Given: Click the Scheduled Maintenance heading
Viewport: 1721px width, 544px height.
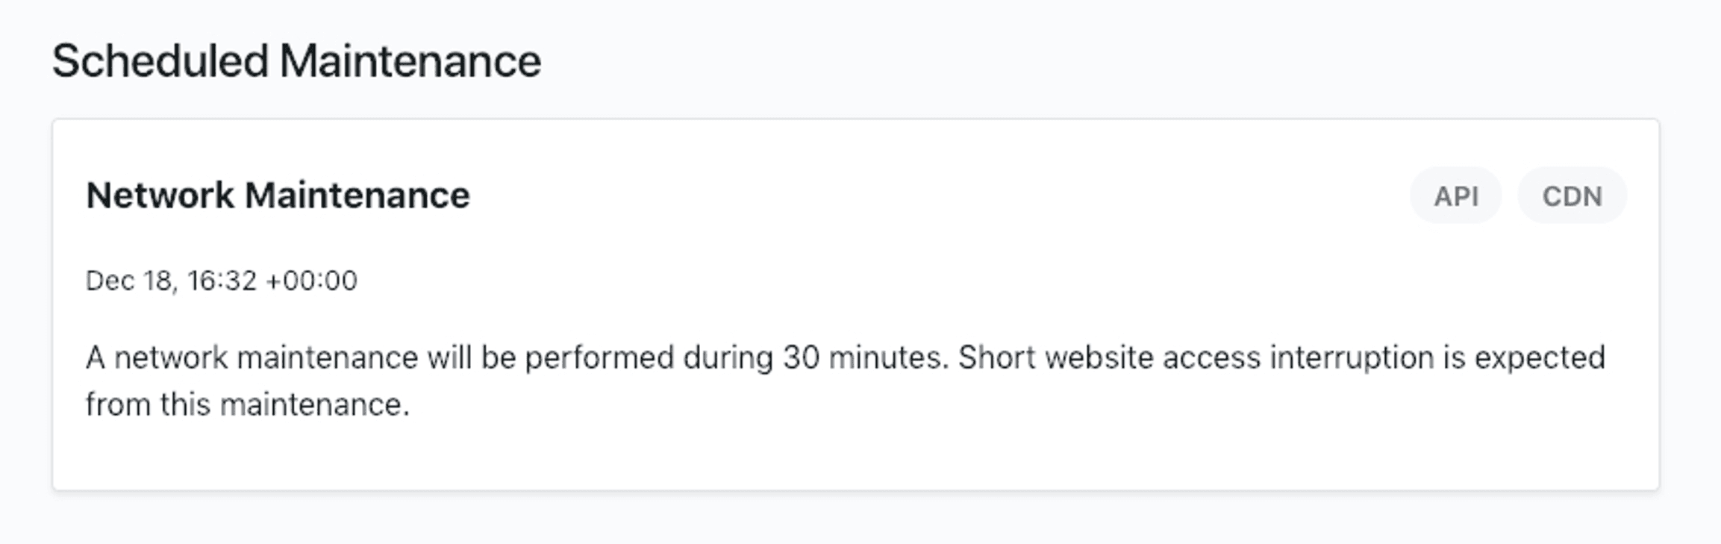Looking at the screenshot, I should (297, 62).
